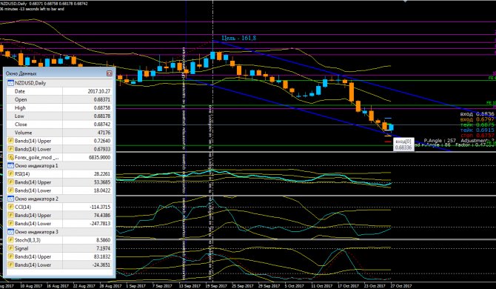Image resolution: width=496 pixels, height=289 pixels.
Task: Select the Stoch(8,3,3) value 8.5860
Action: 103,240
